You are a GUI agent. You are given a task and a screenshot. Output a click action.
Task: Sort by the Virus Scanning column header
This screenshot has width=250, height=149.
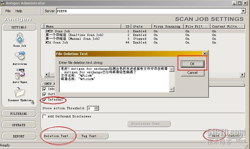pos(168,26)
